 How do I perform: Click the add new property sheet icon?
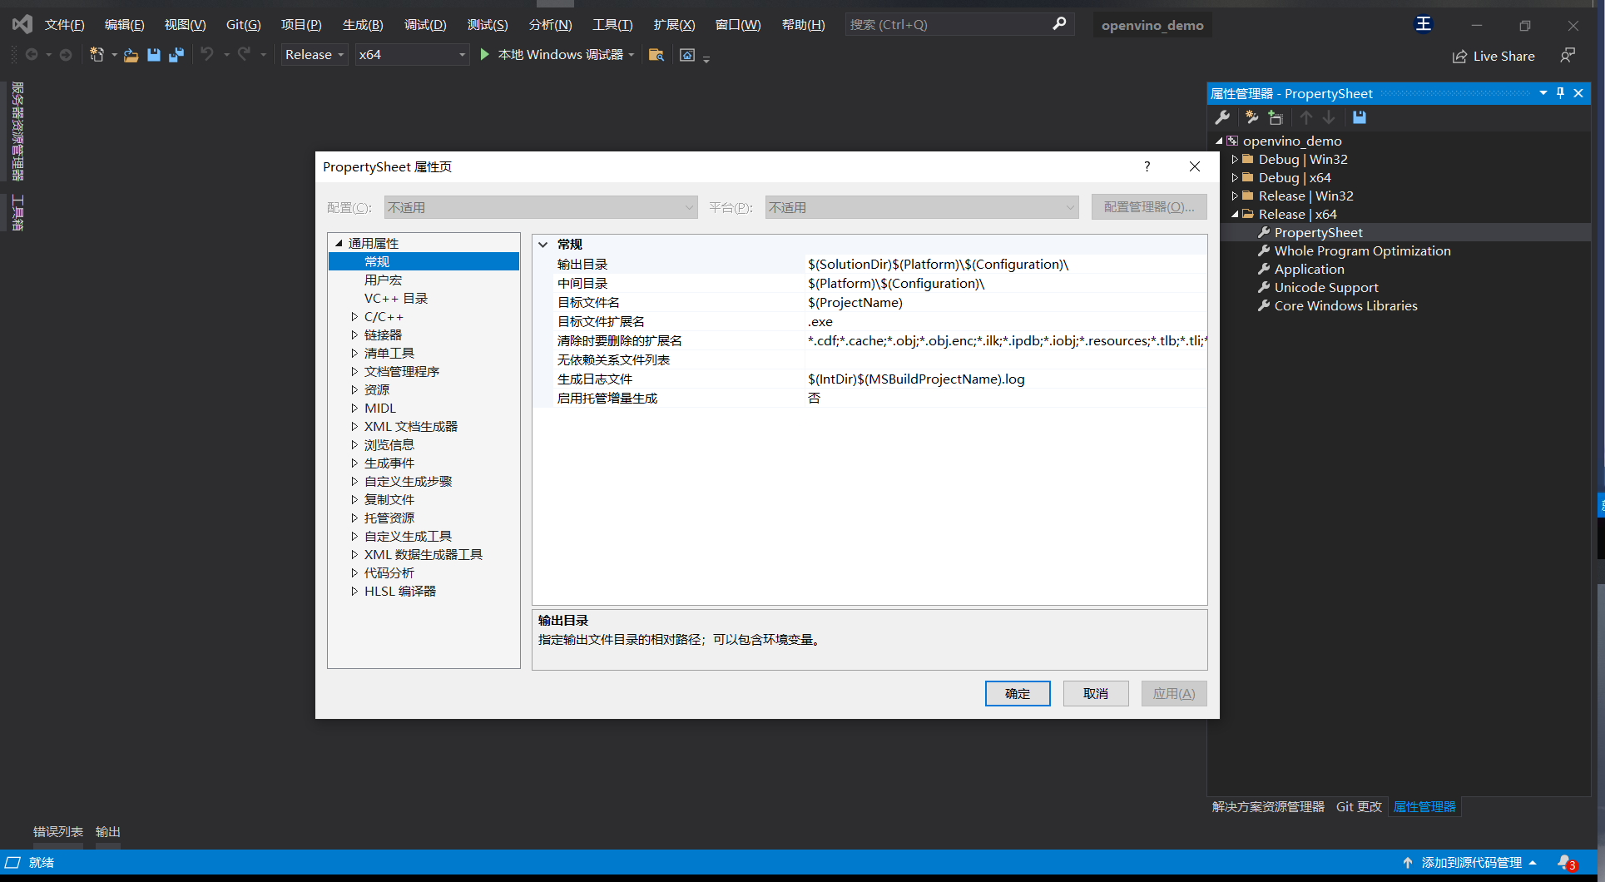coord(1251,117)
